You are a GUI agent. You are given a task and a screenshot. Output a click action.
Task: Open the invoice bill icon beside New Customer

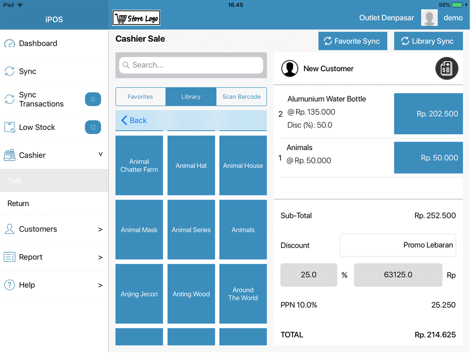[x=446, y=69]
